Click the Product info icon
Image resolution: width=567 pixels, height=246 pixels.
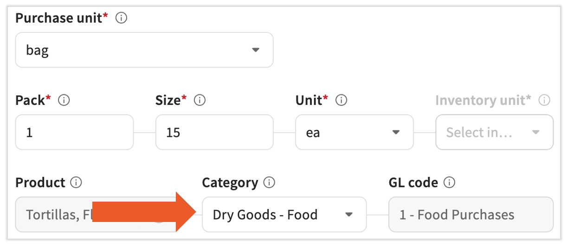pyautogui.click(x=76, y=183)
